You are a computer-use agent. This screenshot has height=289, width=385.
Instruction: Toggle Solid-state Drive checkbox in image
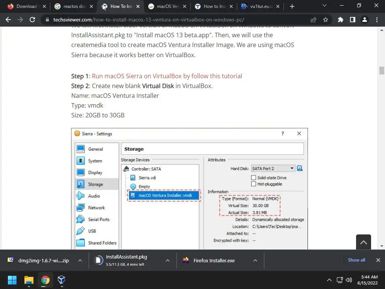coord(253,178)
